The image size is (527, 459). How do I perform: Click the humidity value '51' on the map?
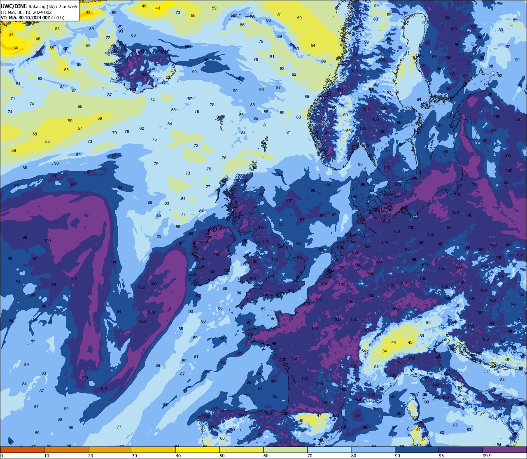(x=280, y=15)
